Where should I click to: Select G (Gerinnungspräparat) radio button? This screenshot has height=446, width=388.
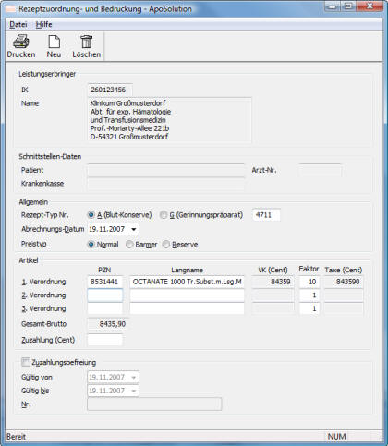[x=164, y=215]
